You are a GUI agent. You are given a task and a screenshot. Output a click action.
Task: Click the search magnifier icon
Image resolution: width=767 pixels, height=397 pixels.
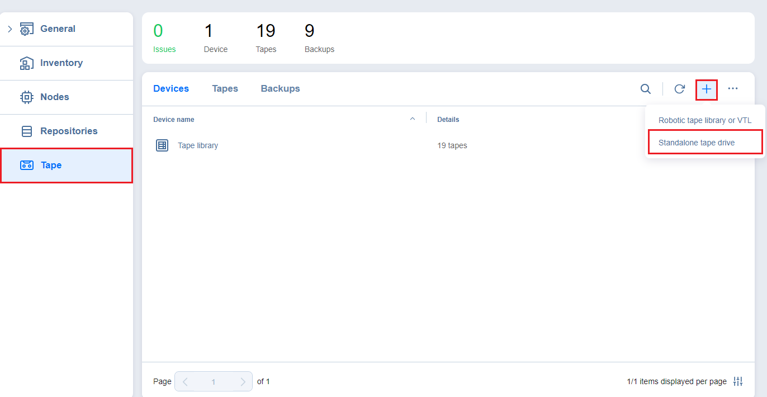coord(645,89)
